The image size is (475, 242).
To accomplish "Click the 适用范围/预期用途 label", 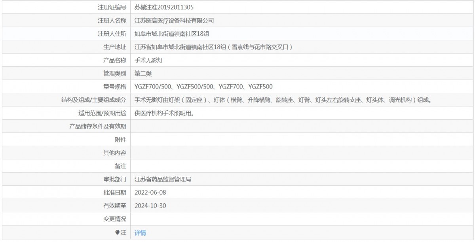I will tap(103, 113).
